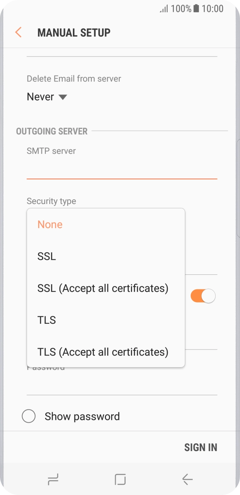Tap the orange back arrow icon
Screen dimensions: 240x495
point(18,32)
